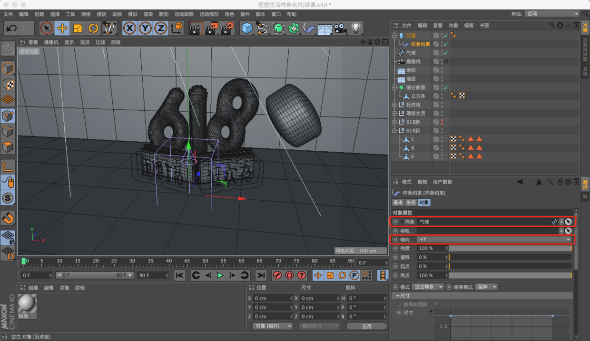The height and width of the screenshot is (341, 590).
Task: Toggle the 按导轨缩放 checkbox
Action: point(437,304)
